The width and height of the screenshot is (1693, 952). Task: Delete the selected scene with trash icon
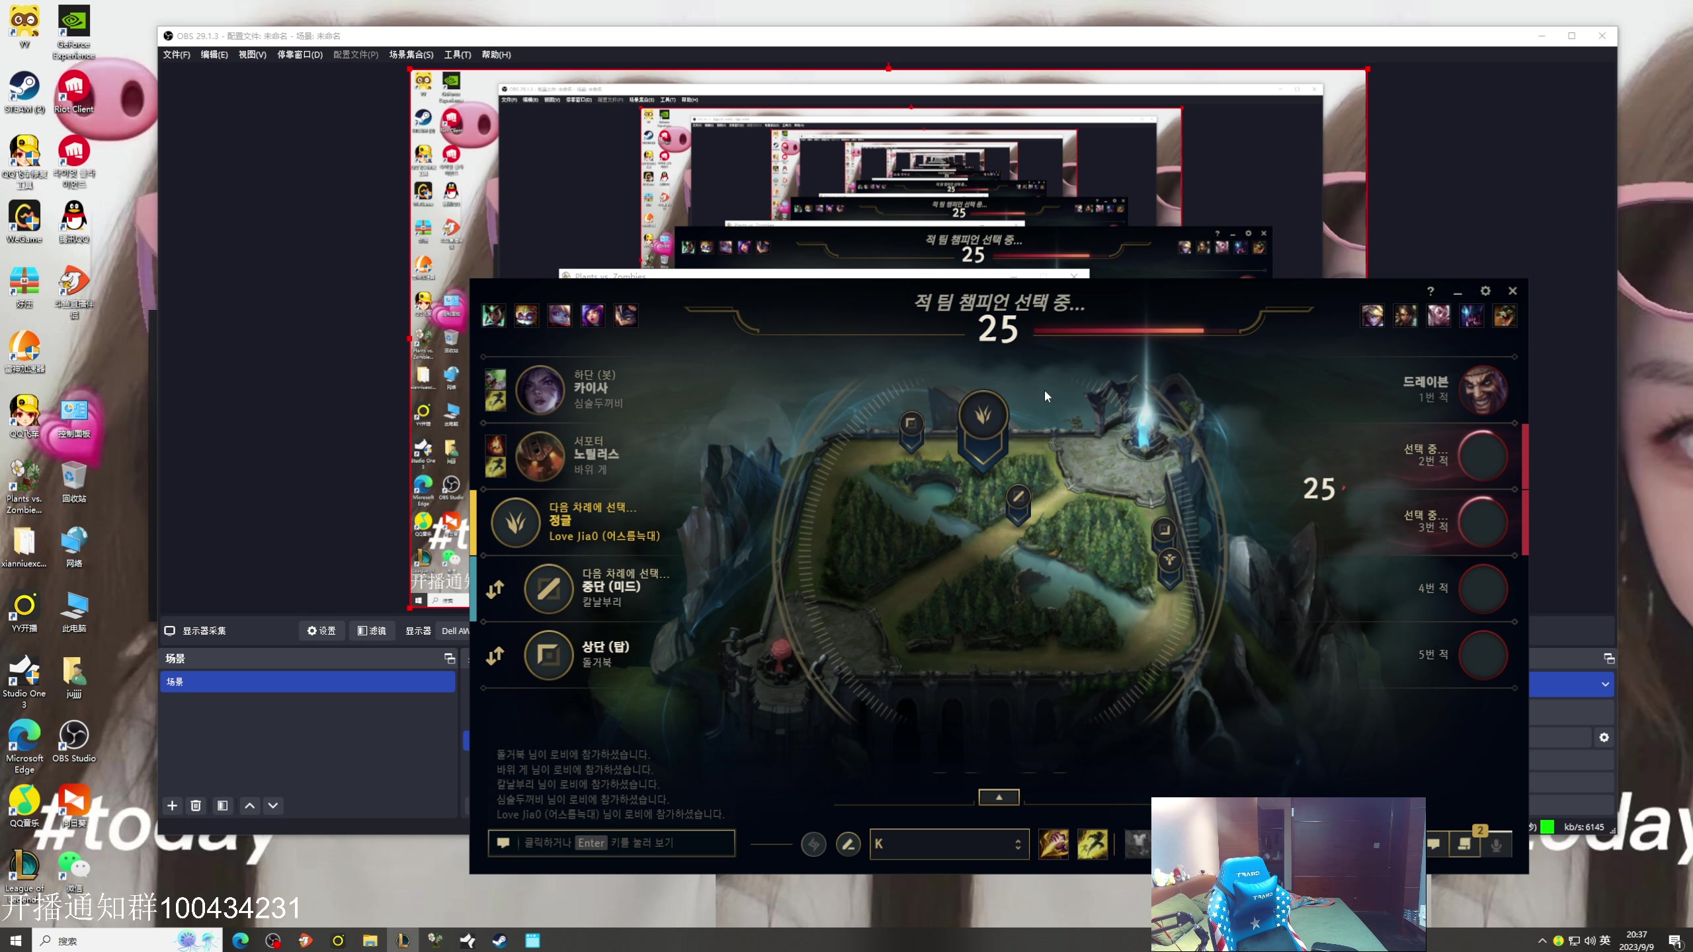[x=196, y=805]
